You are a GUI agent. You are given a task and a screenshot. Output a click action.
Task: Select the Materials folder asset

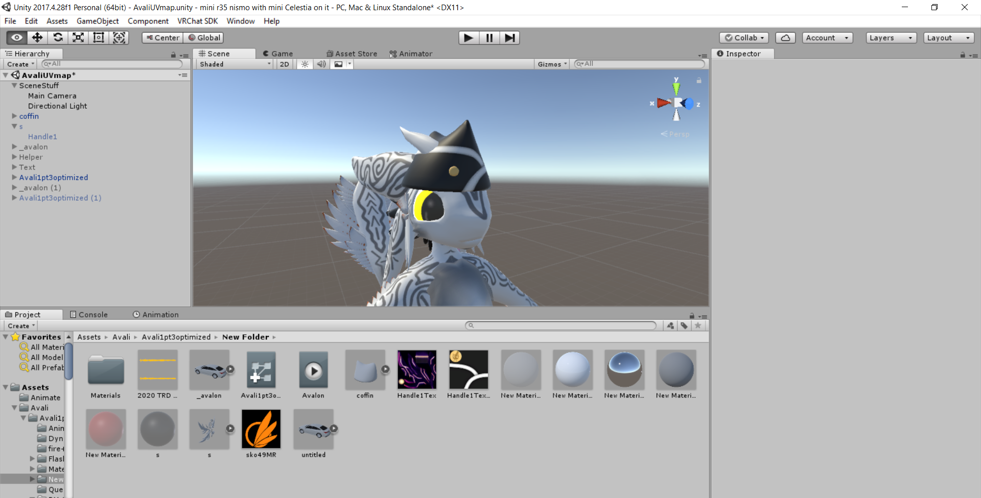coord(106,375)
